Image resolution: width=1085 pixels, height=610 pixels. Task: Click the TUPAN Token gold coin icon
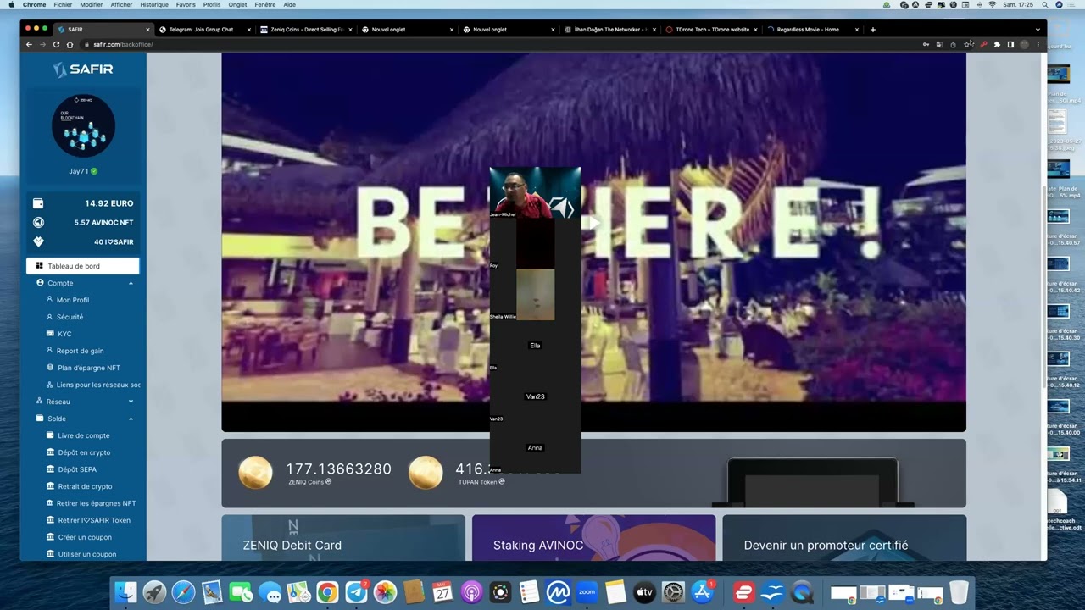(426, 473)
